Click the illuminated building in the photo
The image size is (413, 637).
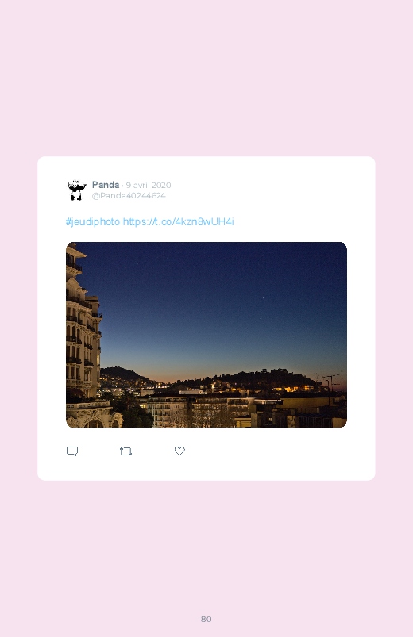coord(84,333)
